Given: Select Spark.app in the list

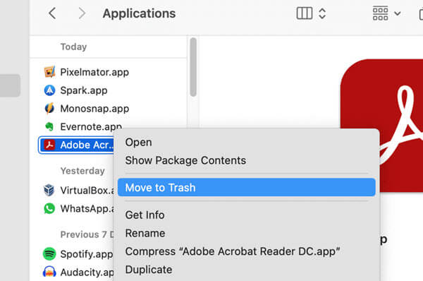Looking at the screenshot, I should 84,90.
